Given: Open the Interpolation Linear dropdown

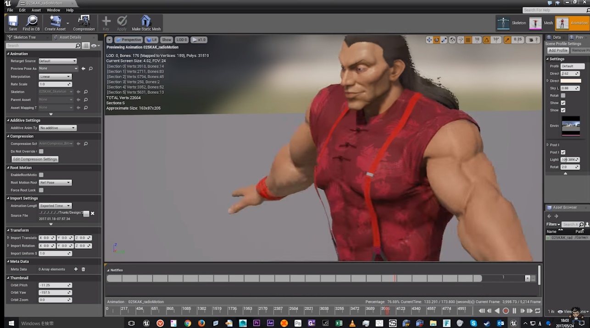Looking at the screenshot, I should click(55, 77).
